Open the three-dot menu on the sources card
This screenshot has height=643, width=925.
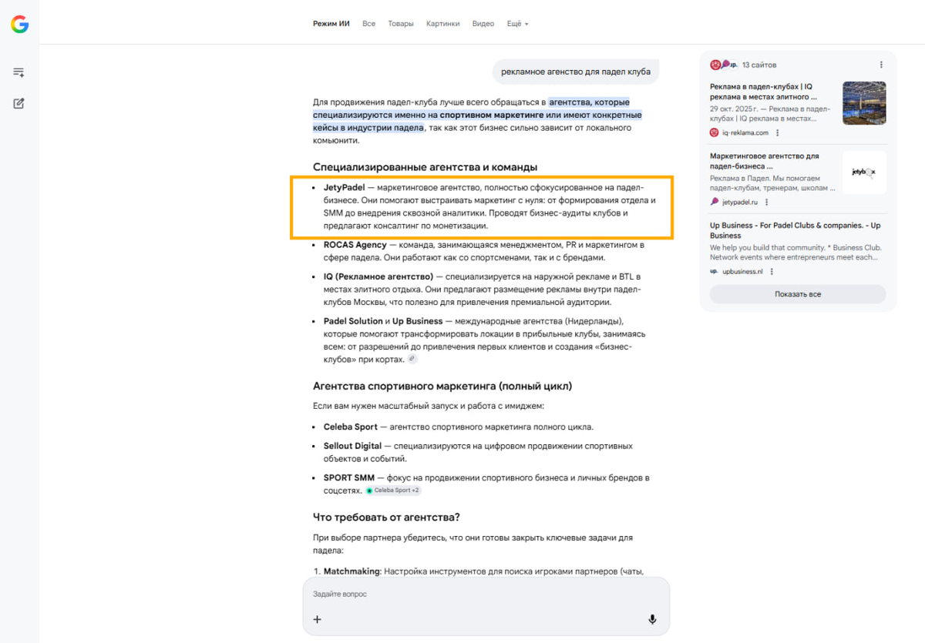880,64
